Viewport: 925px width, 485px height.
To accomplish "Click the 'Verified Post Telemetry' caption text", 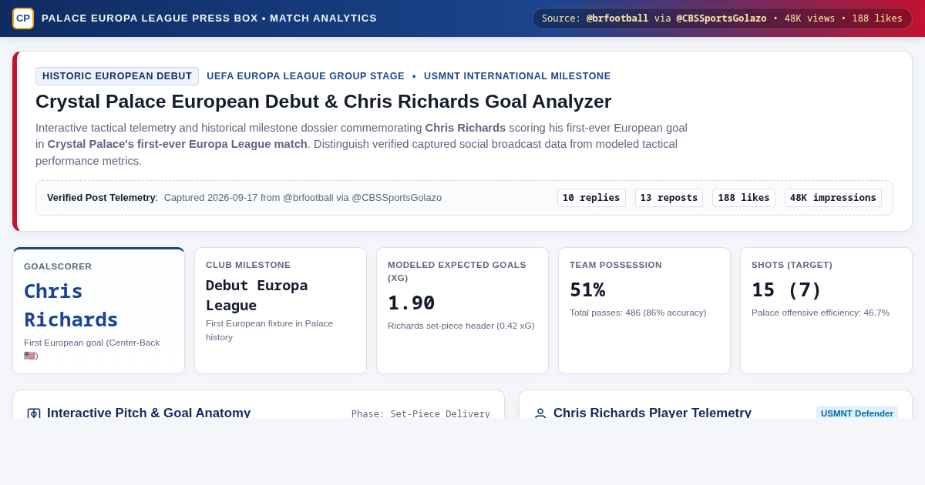I will (103, 198).
